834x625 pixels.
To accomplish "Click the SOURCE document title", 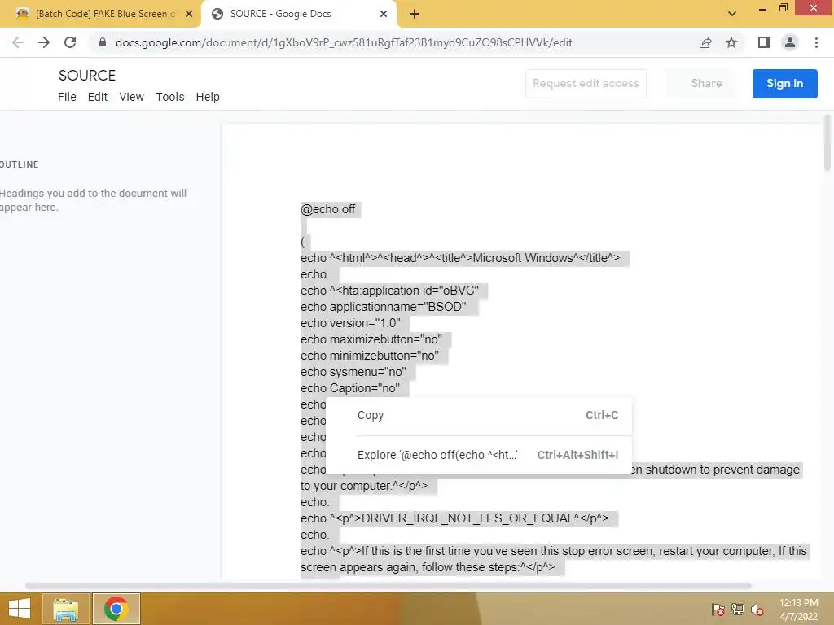I will (86, 76).
